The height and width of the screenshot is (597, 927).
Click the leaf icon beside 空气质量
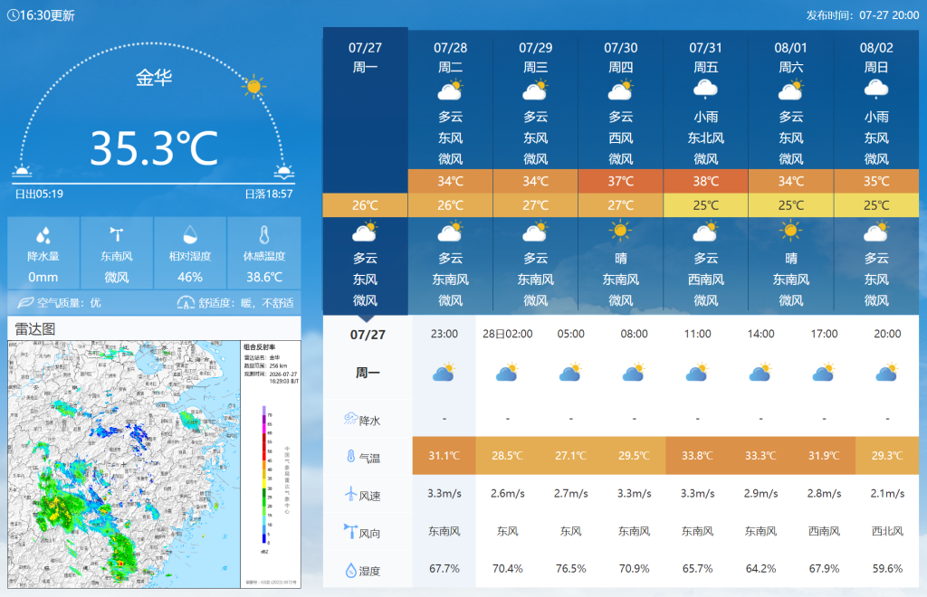[x=24, y=303]
